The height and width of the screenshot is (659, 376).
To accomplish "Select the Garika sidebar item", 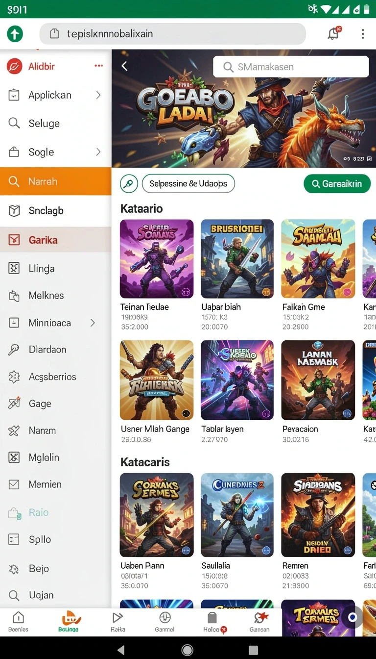I will [x=55, y=240].
